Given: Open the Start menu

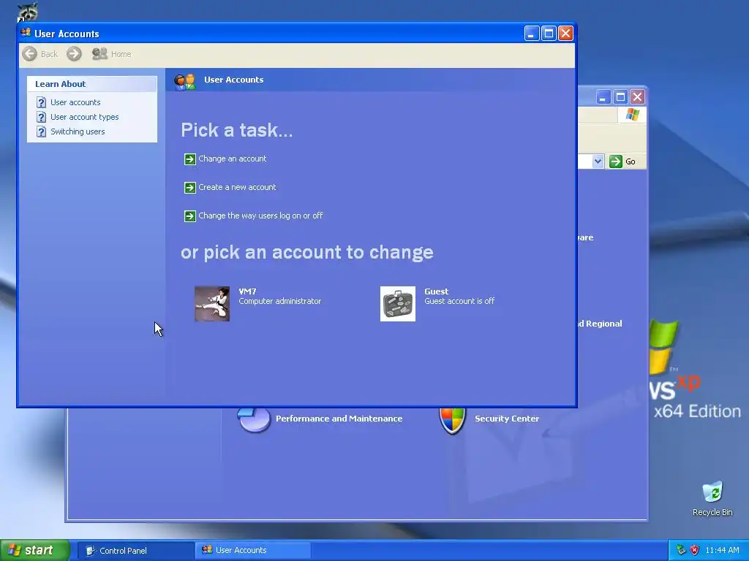Looking at the screenshot, I should (34, 551).
